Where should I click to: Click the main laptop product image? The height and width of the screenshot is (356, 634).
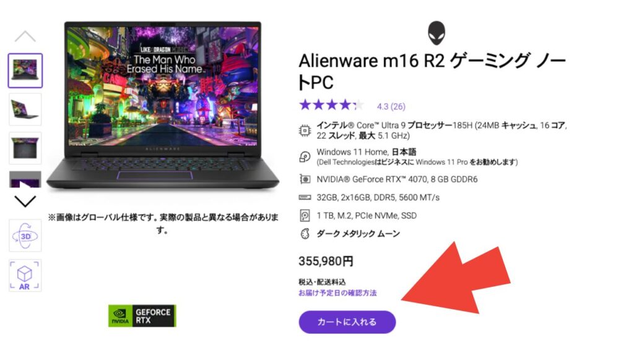pos(163,106)
